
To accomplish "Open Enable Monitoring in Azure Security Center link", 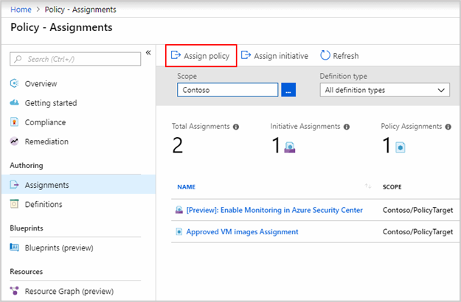I will coord(274,210).
